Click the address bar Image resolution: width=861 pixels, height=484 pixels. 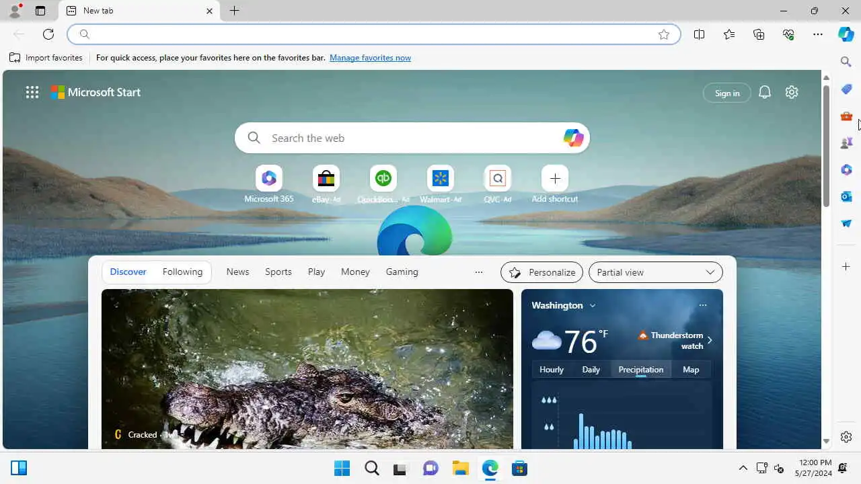tap(373, 34)
